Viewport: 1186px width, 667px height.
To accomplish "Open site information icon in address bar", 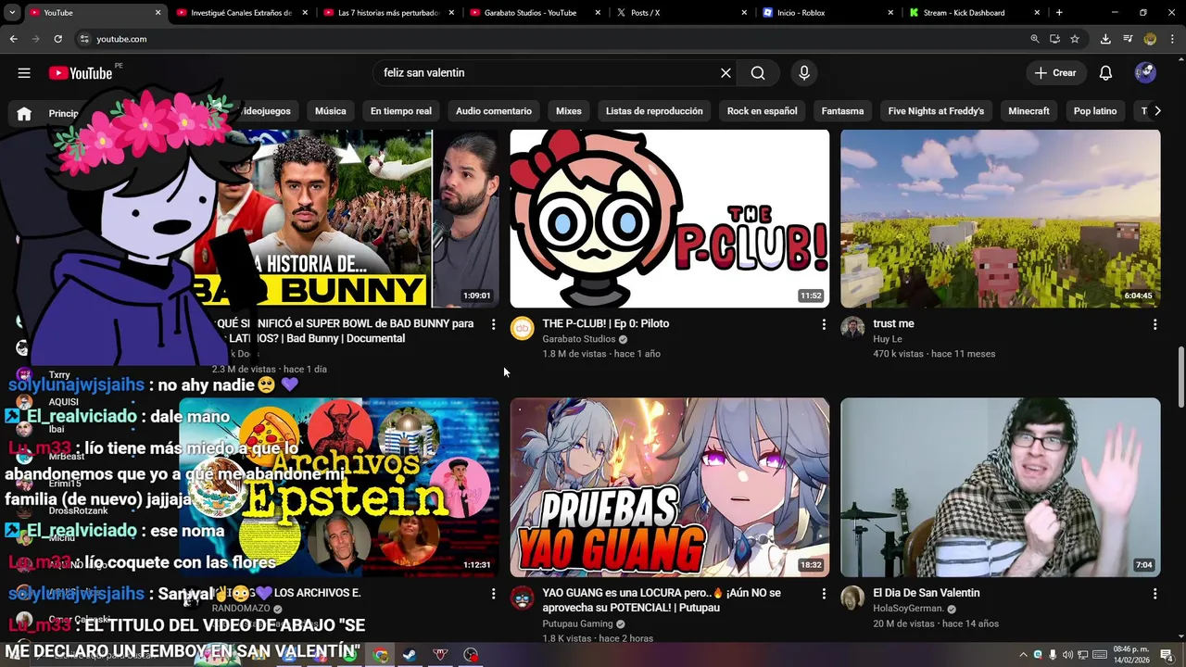I will [84, 39].
